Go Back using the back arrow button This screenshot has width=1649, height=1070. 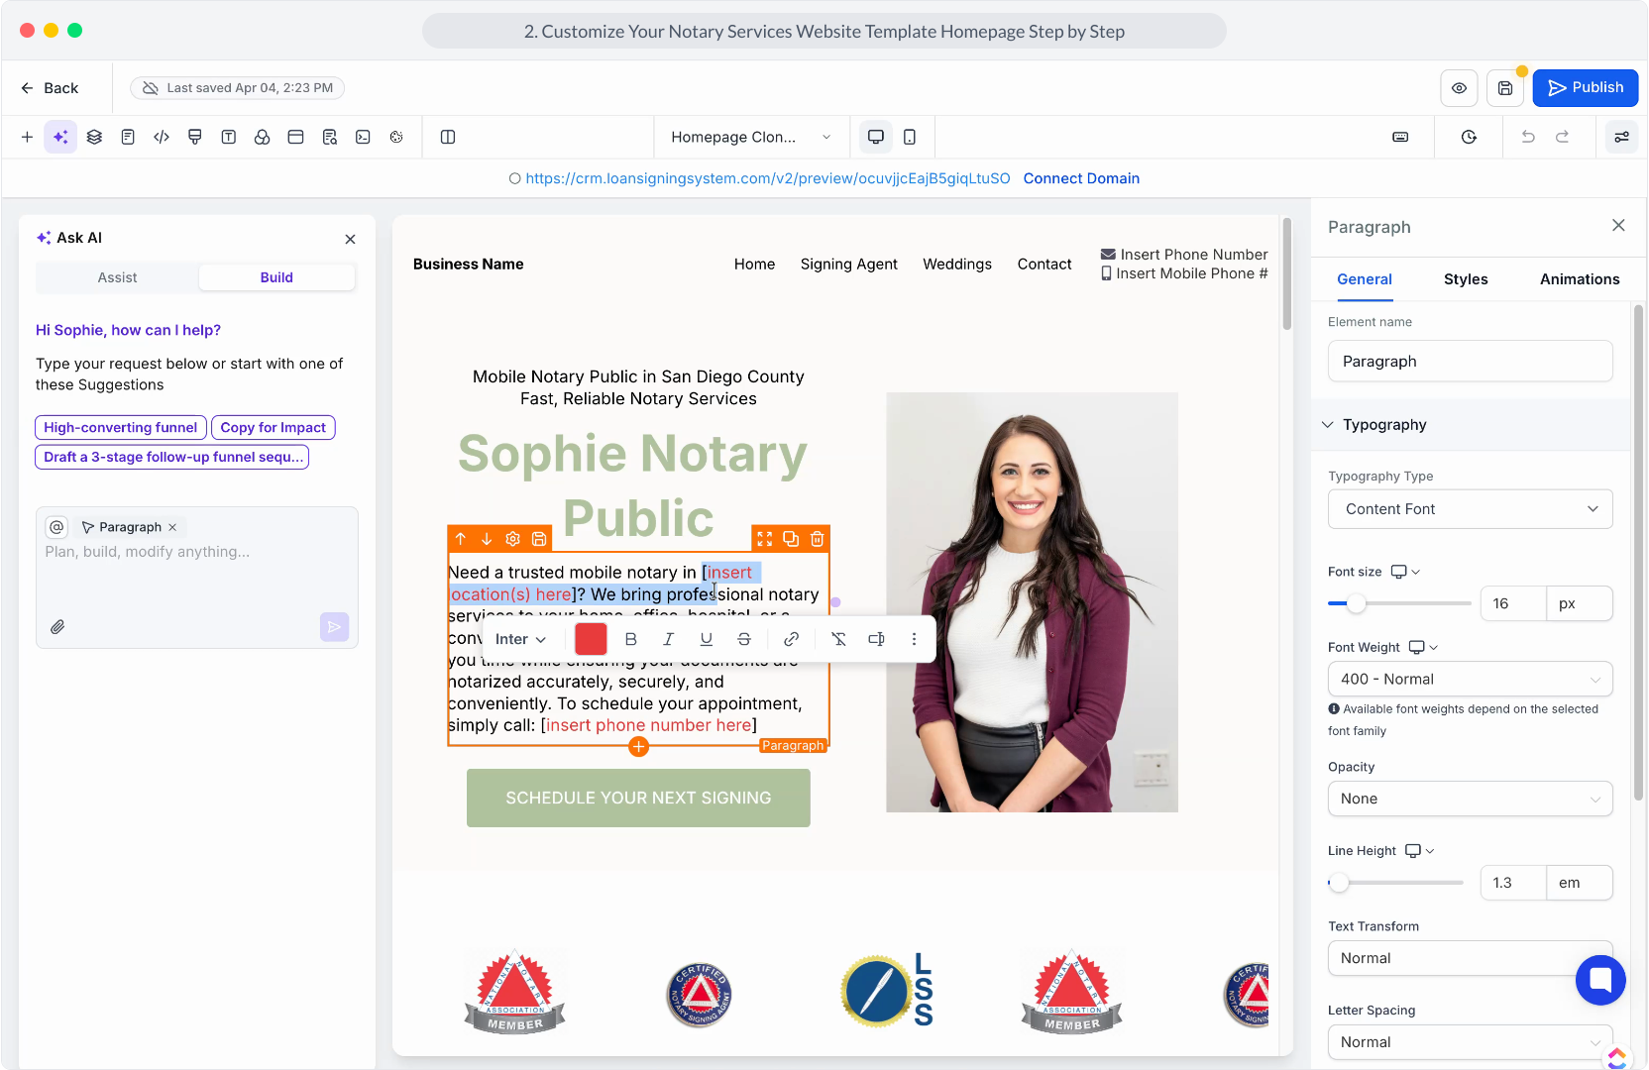coord(50,88)
